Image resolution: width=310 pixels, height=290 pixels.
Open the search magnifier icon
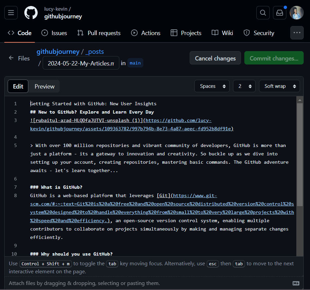(x=263, y=13)
